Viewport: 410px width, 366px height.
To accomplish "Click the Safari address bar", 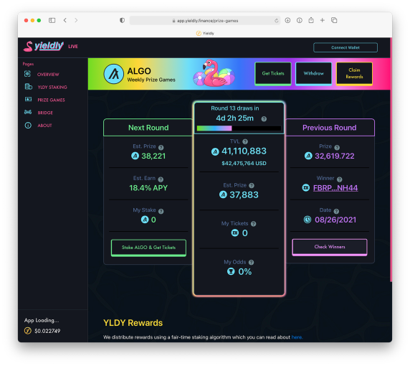I will (205, 20).
